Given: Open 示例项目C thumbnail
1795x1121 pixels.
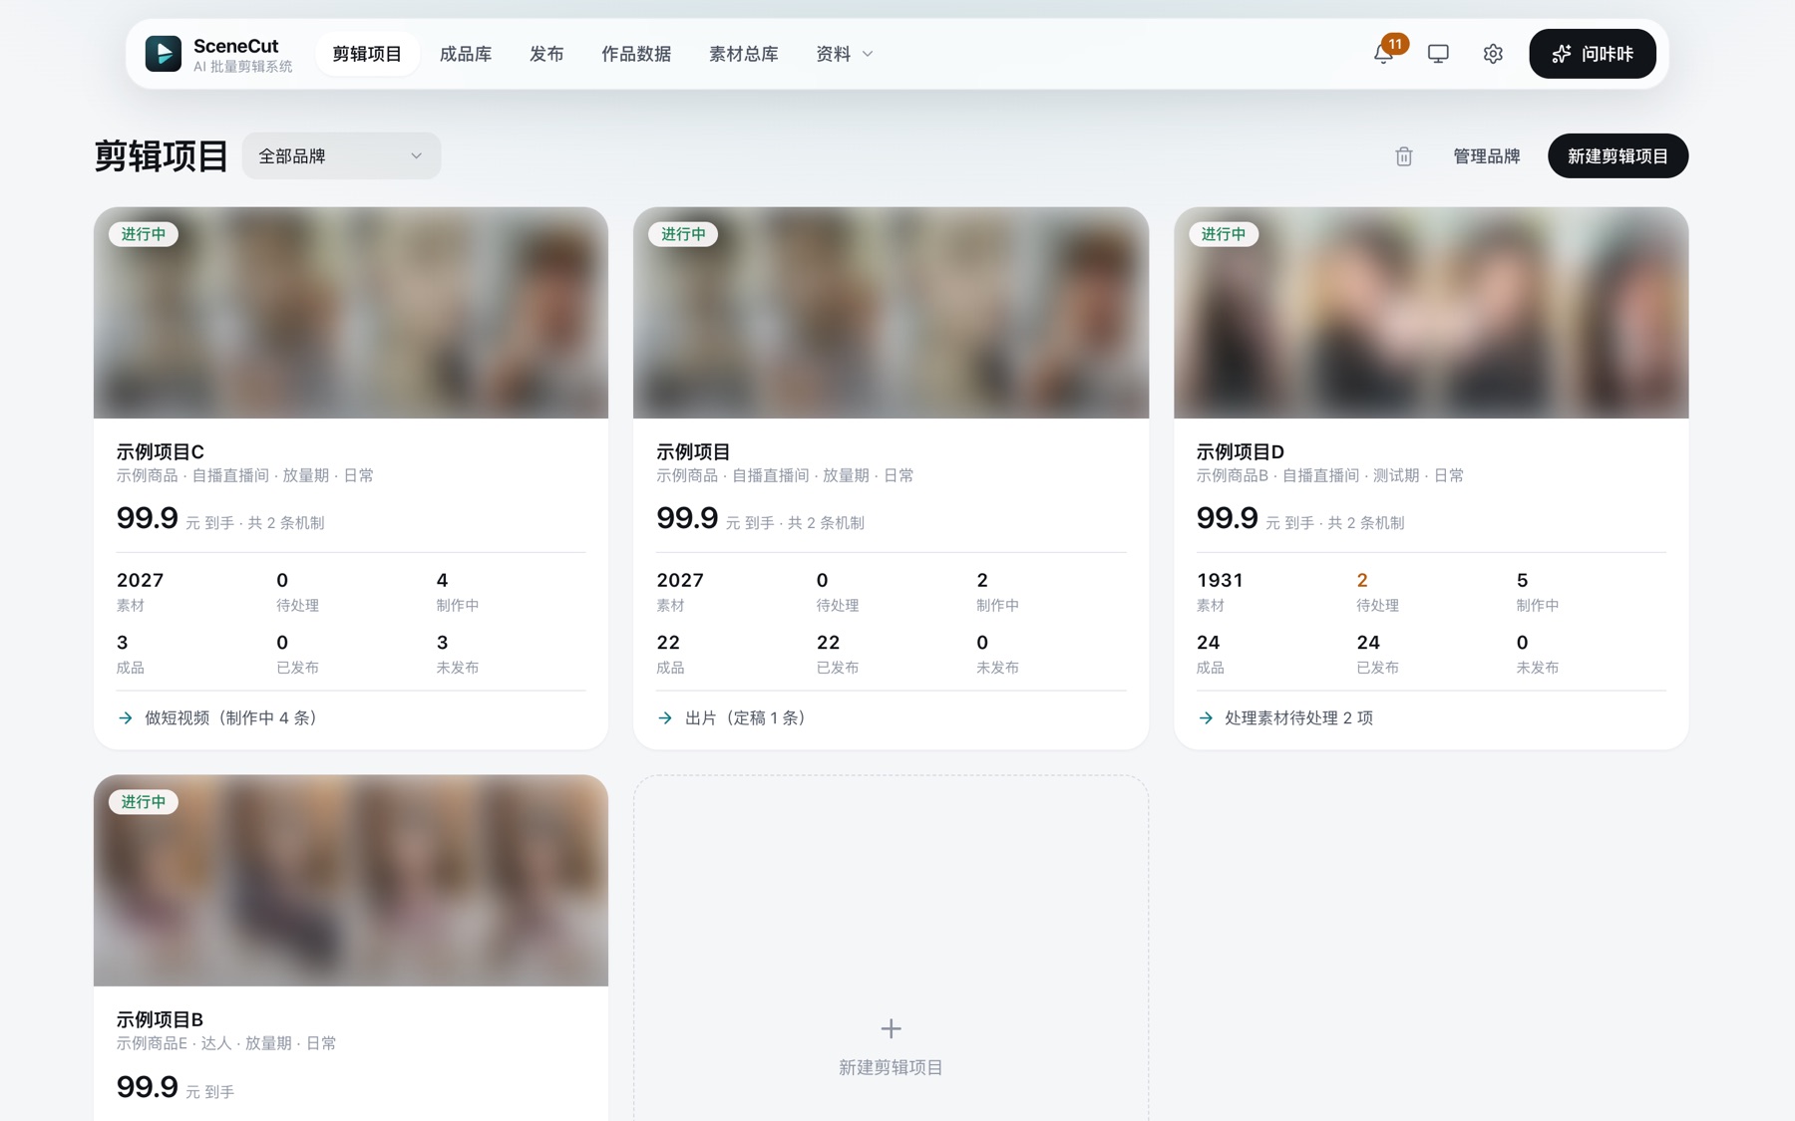Looking at the screenshot, I should pyautogui.click(x=351, y=313).
